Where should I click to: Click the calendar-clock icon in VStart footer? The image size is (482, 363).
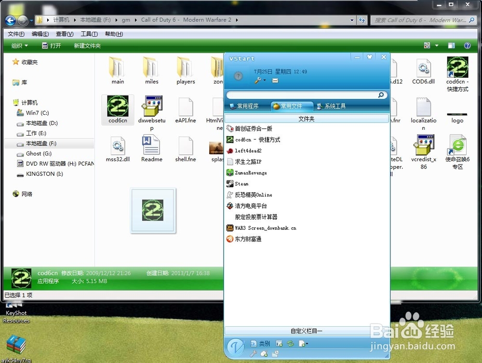[x=275, y=354]
